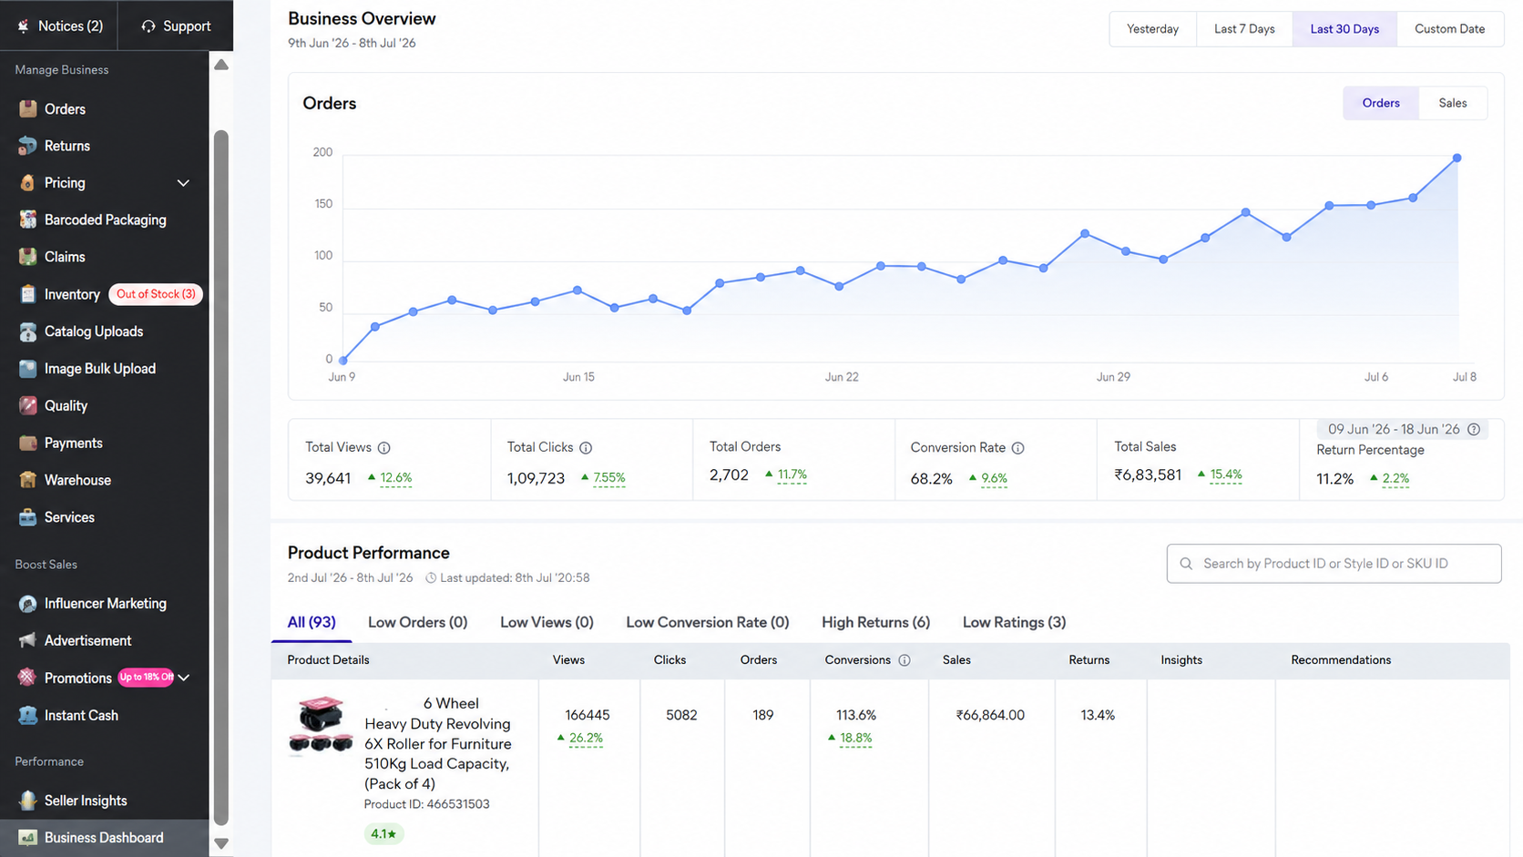Click the Conversion Rate info icon
The height and width of the screenshot is (857, 1523).
(1018, 448)
